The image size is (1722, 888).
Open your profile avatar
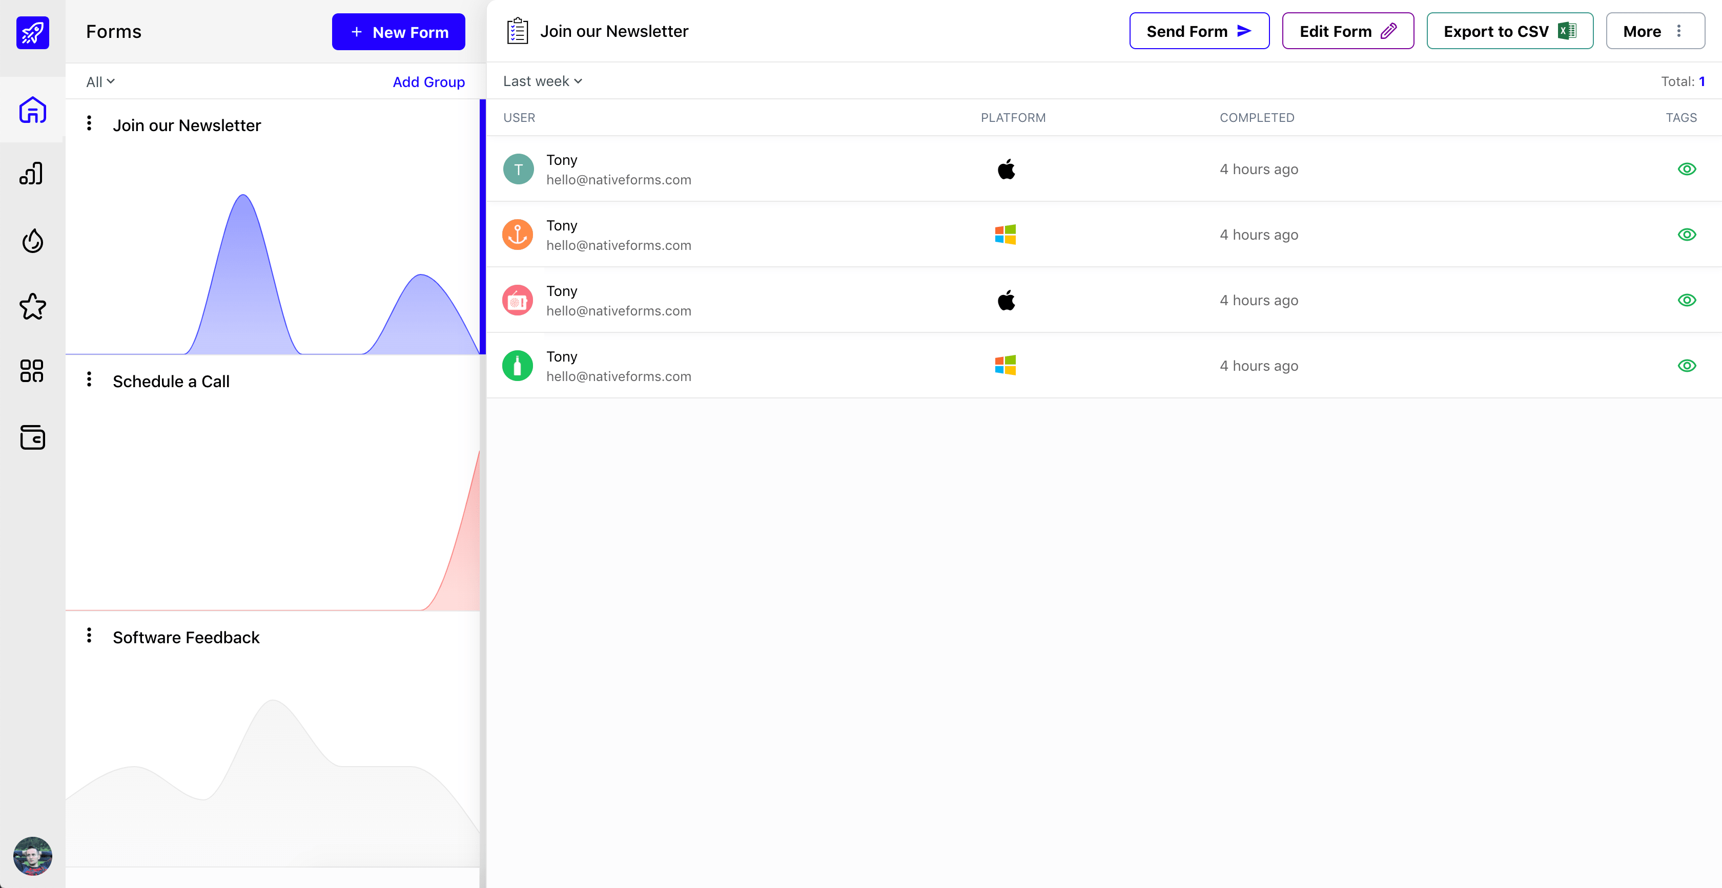tap(33, 856)
